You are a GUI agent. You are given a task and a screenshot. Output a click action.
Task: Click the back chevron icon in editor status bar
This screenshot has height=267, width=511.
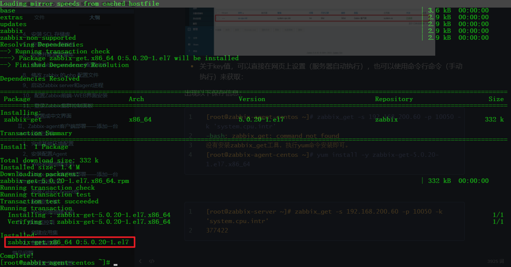point(141,261)
